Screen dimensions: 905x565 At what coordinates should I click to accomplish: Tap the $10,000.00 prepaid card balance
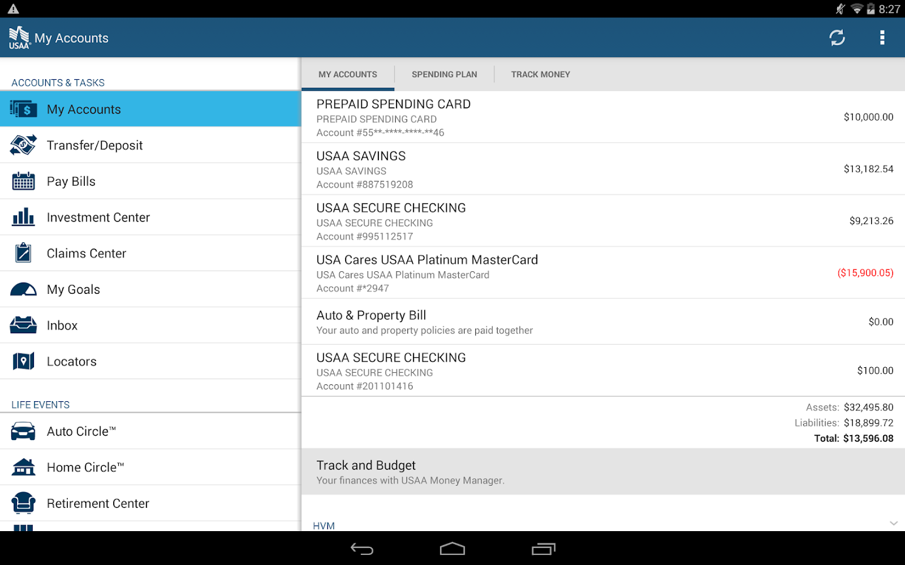tap(869, 117)
